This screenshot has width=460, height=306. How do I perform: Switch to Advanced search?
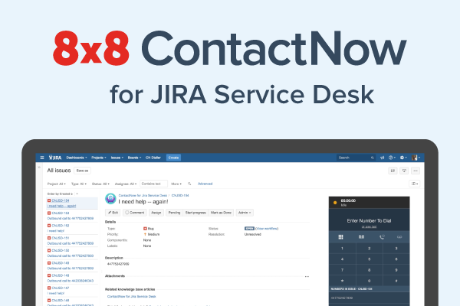(x=205, y=184)
